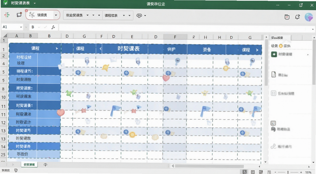The image size is (316, 174).
Task: Click the side panel vertical scrollbar
Action: pos(314,62)
